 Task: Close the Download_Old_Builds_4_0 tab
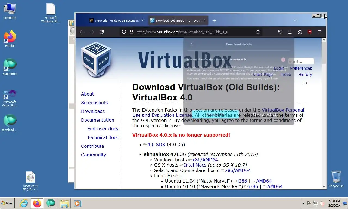tap(204, 20)
